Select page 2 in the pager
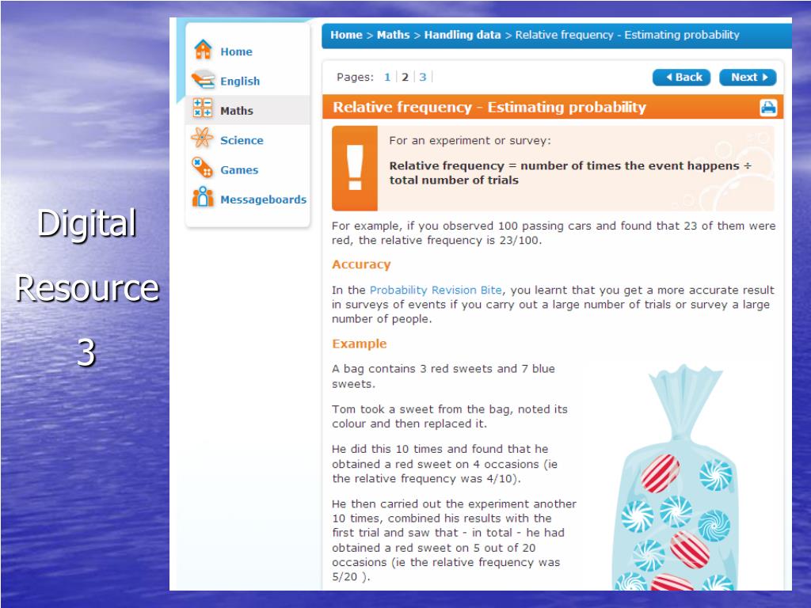Image resolution: width=811 pixels, height=608 pixels. [405, 77]
